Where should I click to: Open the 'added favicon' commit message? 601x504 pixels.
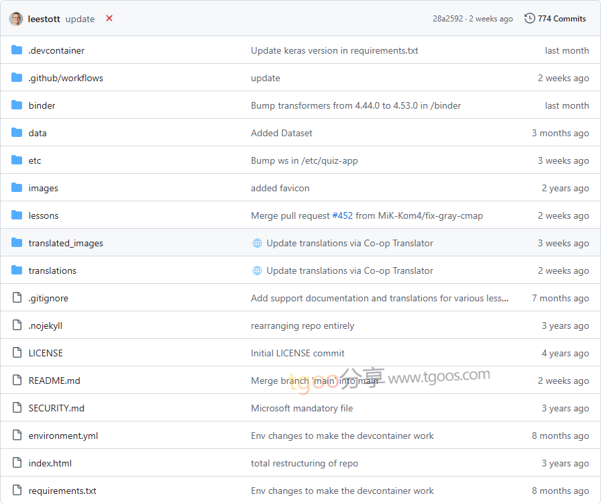click(280, 188)
